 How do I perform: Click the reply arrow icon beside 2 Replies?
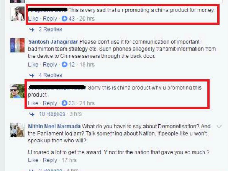[x=32, y=30]
